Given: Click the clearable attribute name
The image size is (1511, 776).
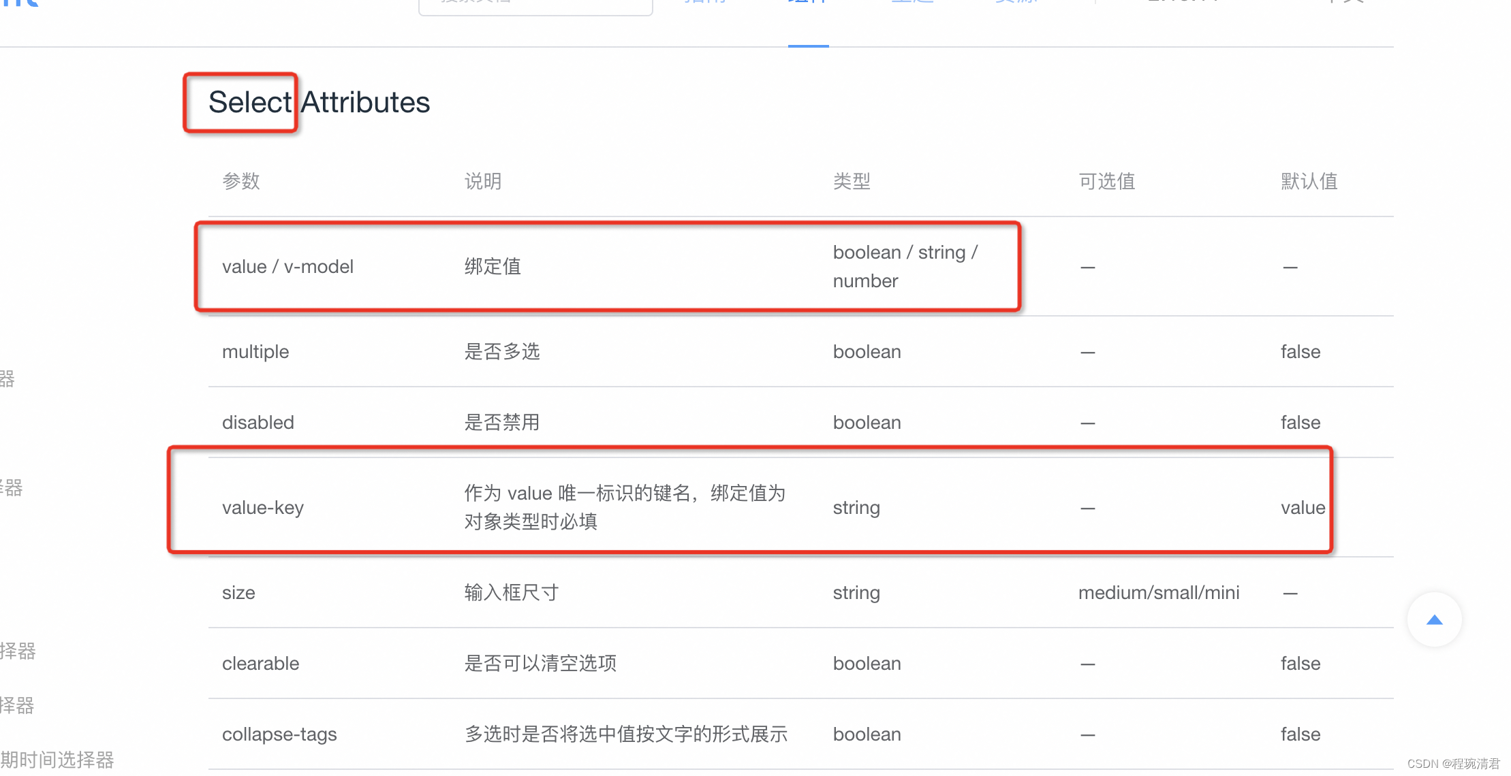Looking at the screenshot, I should tap(260, 663).
